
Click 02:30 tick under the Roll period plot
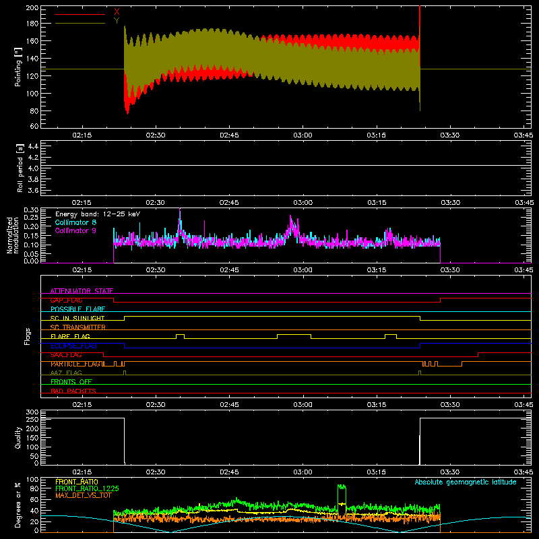(x=156, y=203)
